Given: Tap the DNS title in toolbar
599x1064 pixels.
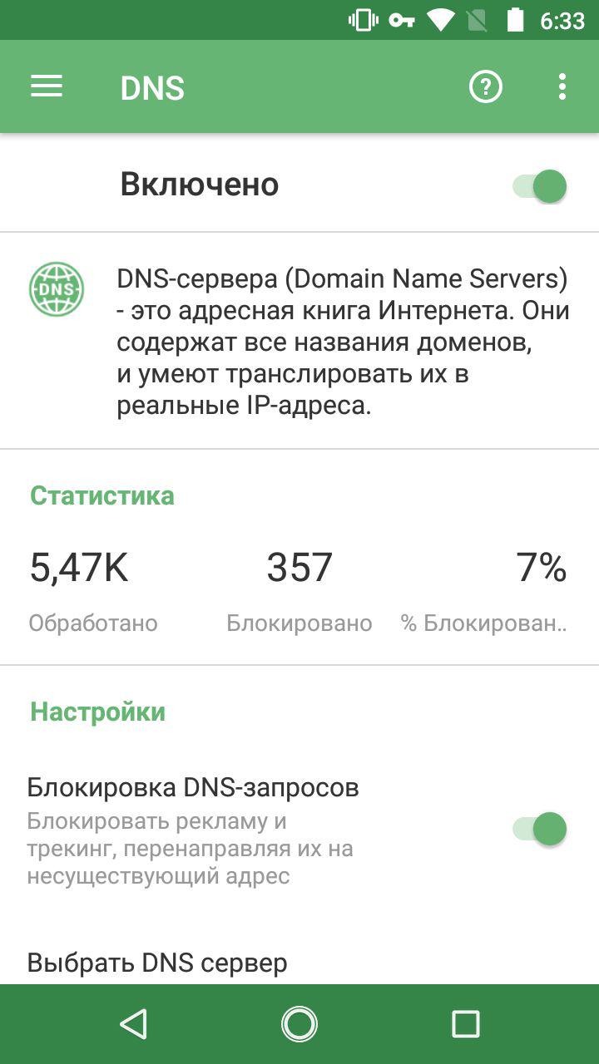Looking at the screenshot, I should [152, 88].
